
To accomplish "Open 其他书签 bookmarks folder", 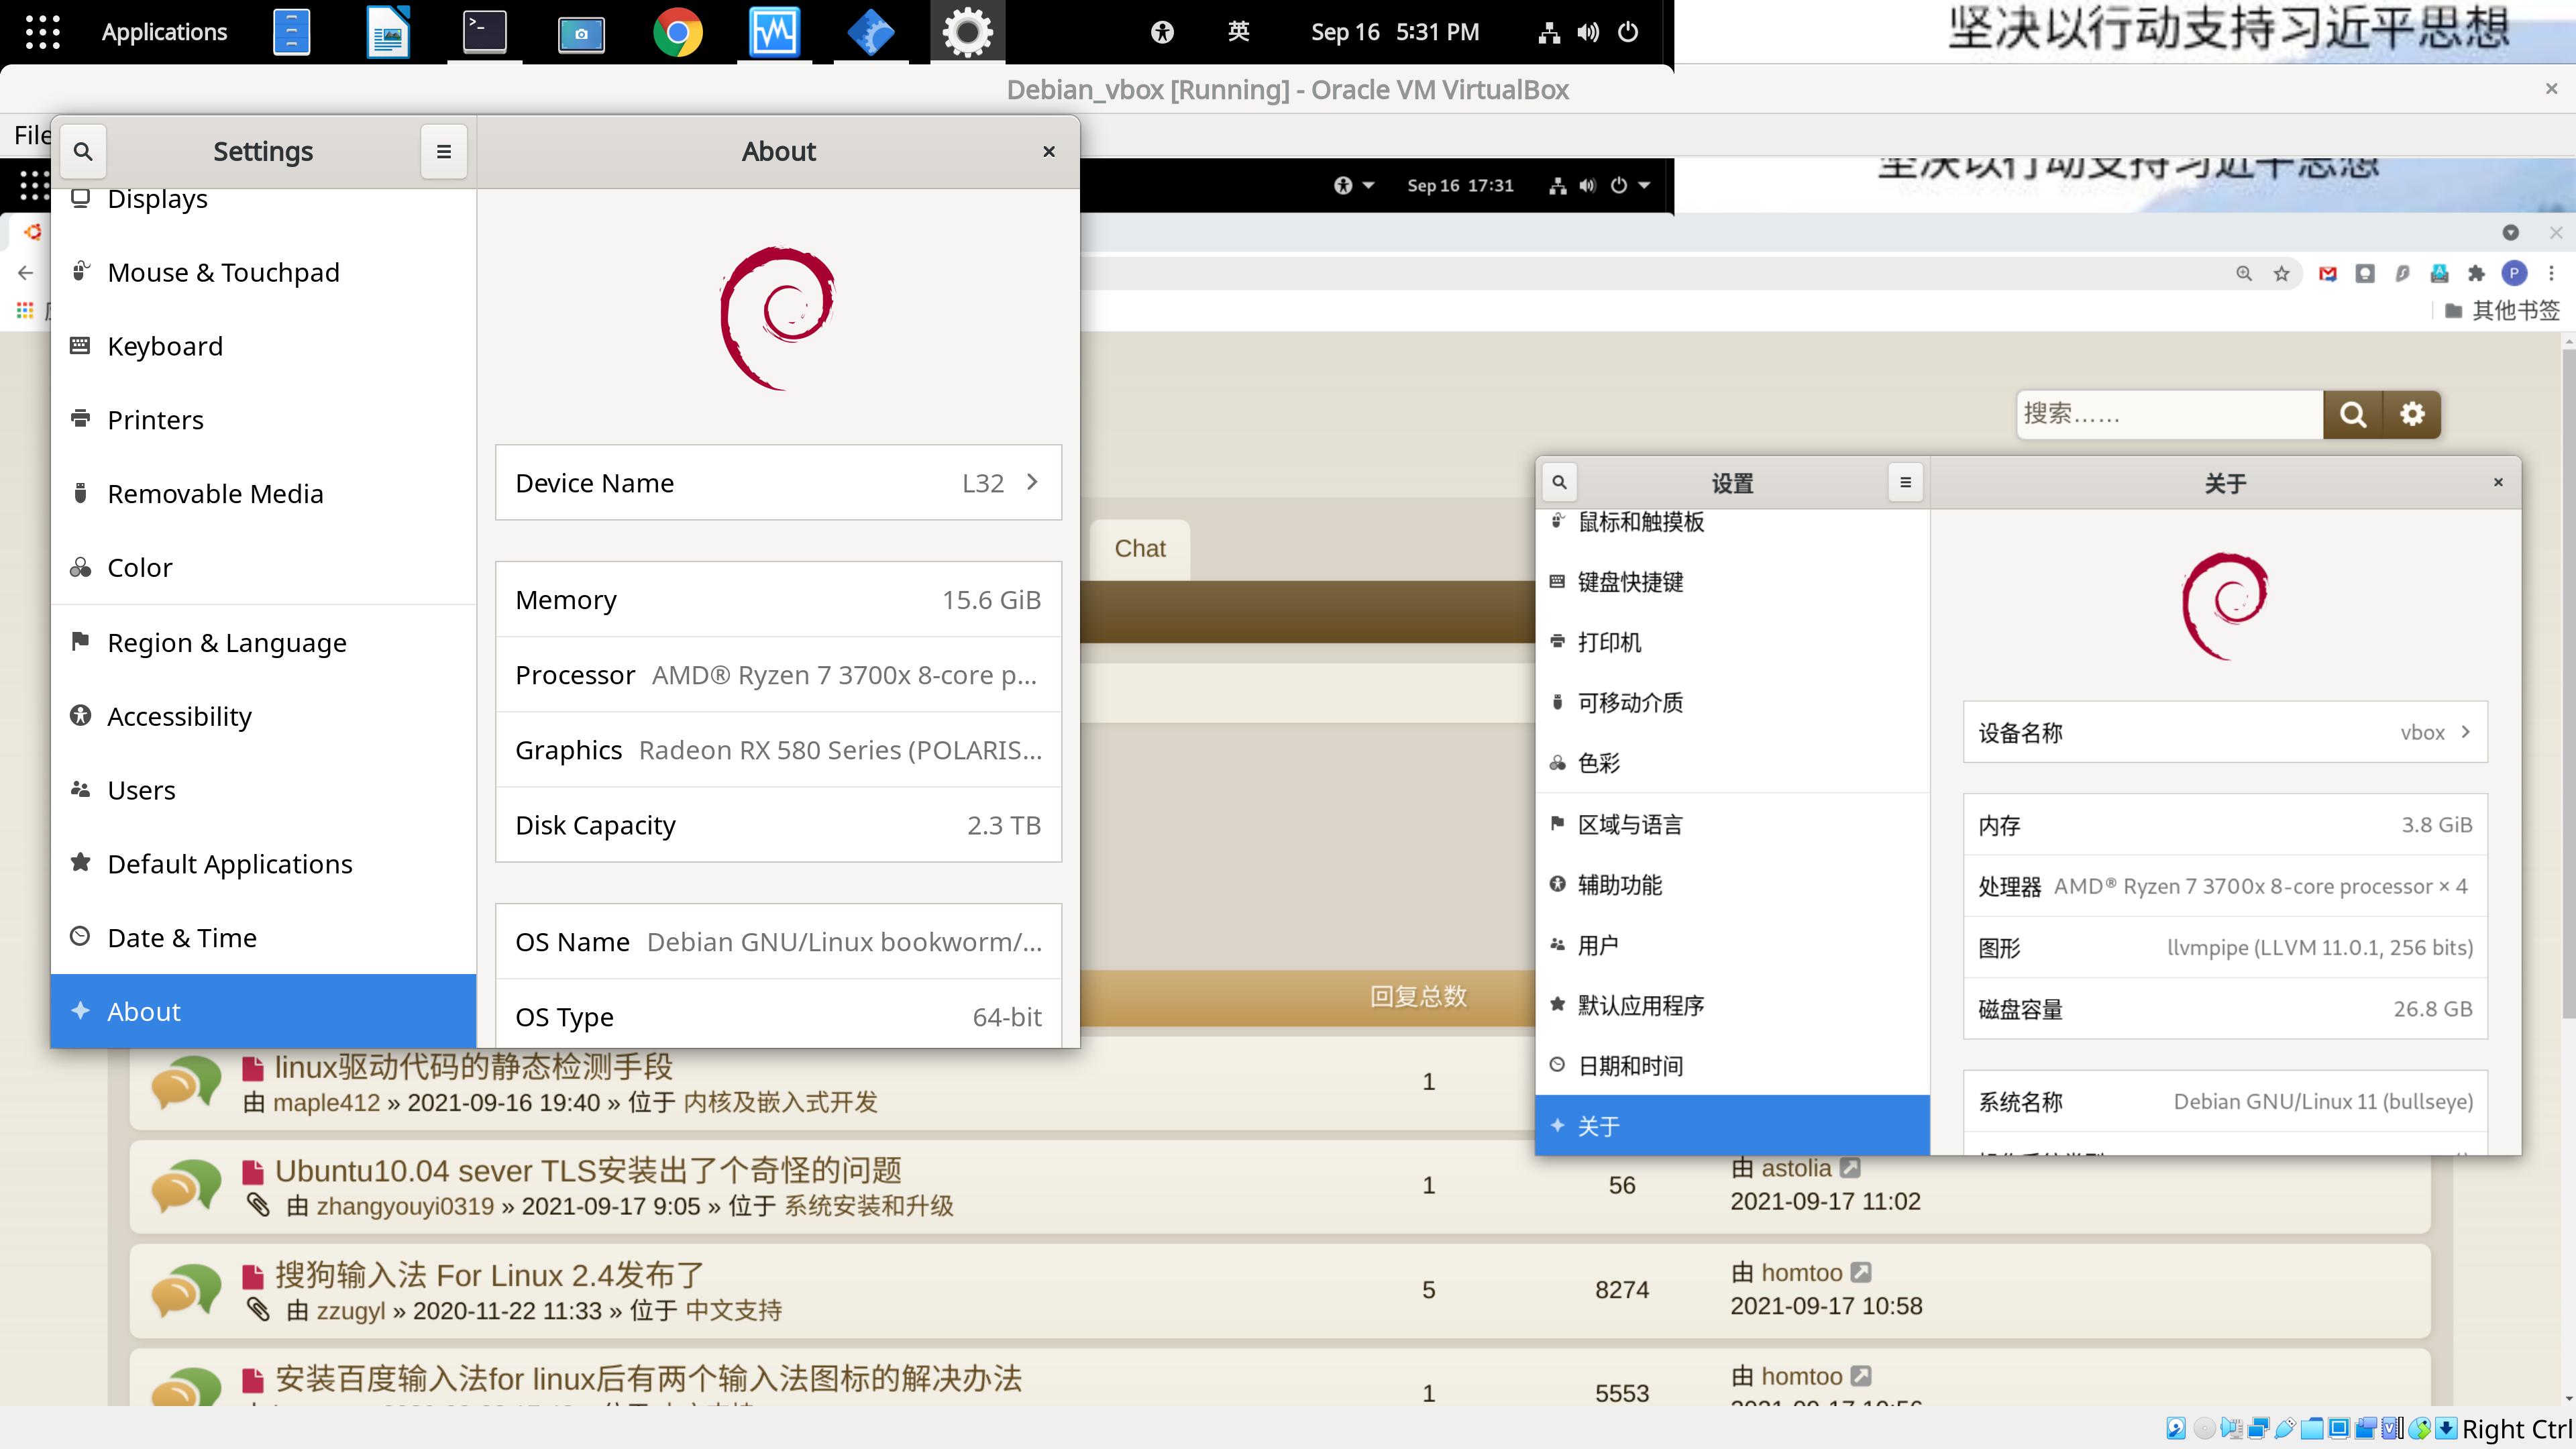I will pyautogui.click(x=2502, y=311).
